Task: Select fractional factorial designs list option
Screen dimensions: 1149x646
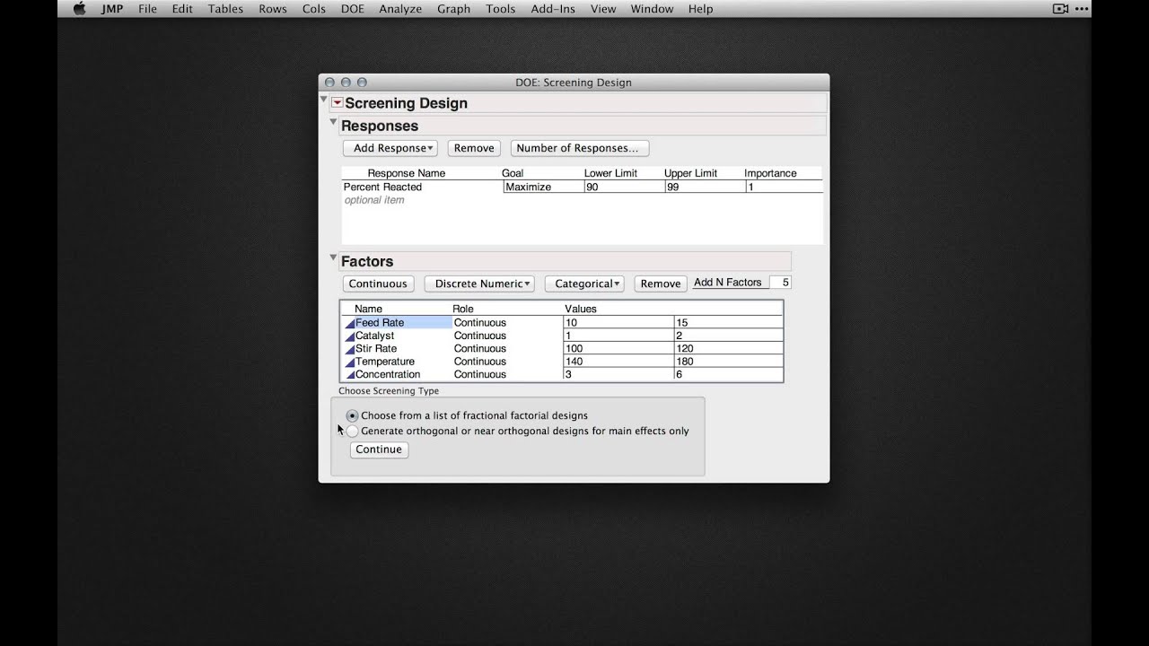Action: point(353,415)
